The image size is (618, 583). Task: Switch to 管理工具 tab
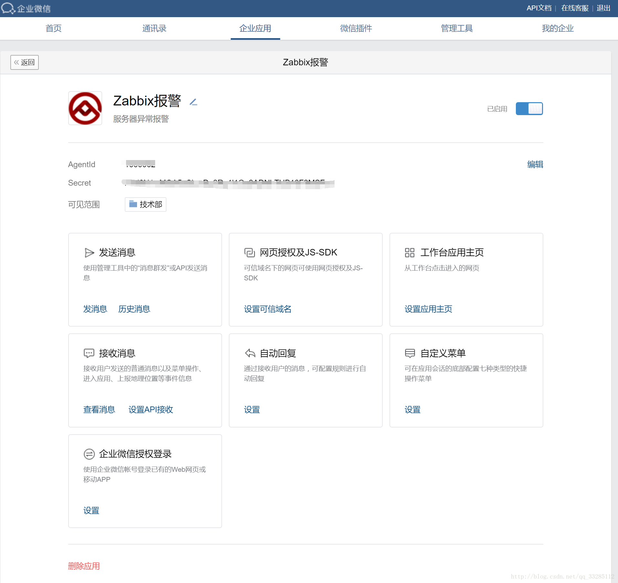point(457,28)
